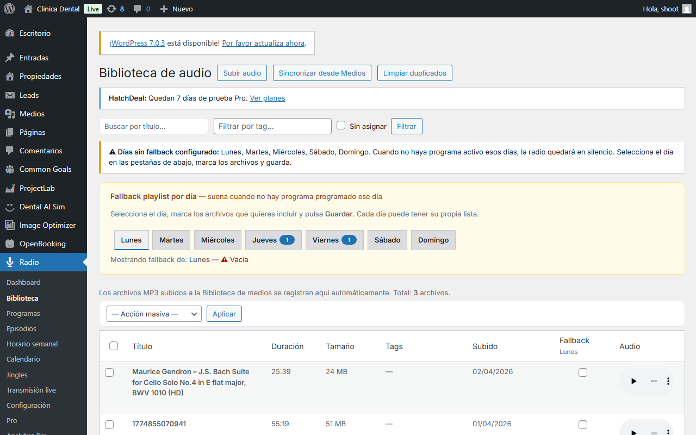Open Leads envelope icon in sidebar

pos(10,95)
